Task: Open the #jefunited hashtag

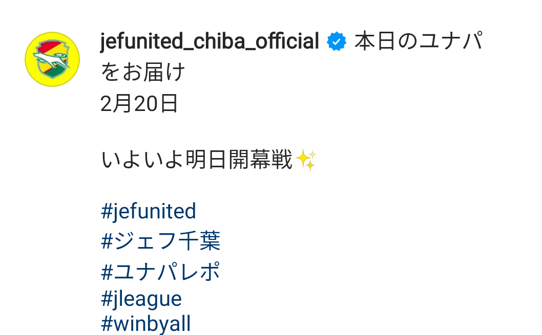Action: (x=149, y=211)
